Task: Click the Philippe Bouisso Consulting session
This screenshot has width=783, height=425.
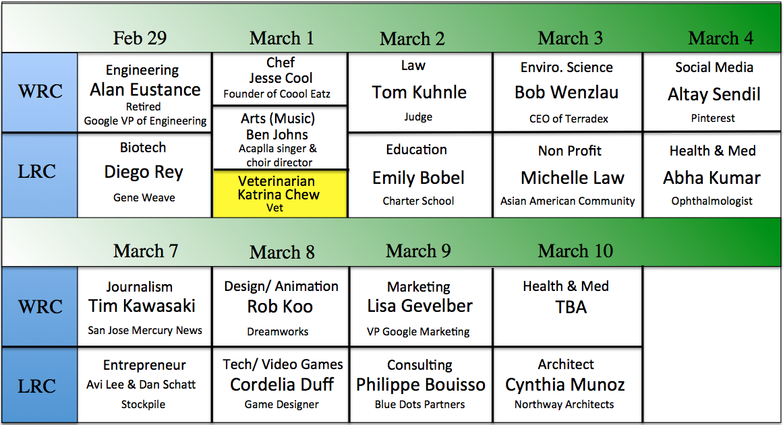Action: point(421,385)
